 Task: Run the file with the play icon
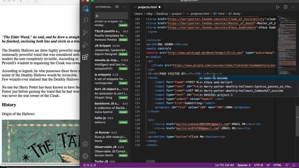pos(278,7)
